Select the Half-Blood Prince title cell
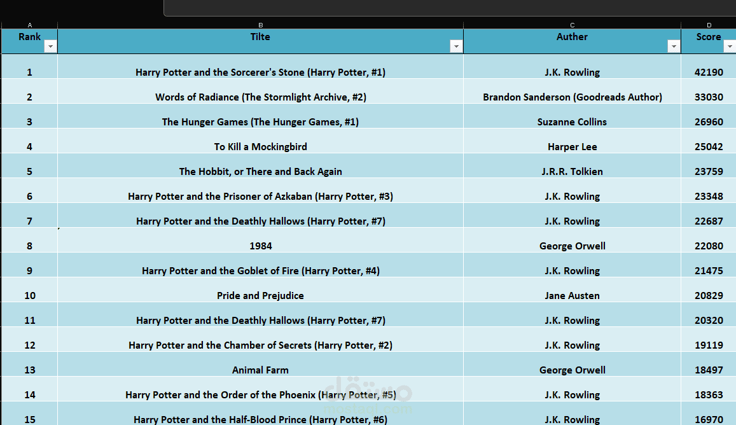This screenshot has height=425, width=736. [261, 414]
